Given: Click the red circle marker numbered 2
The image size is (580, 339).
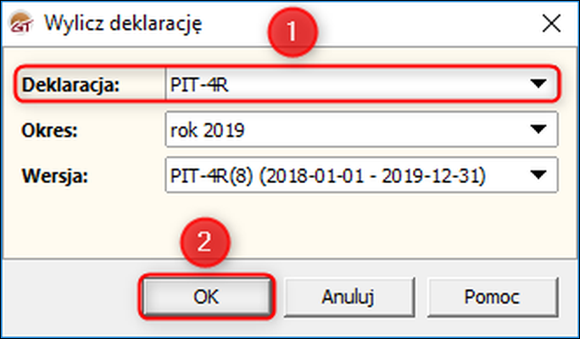Looking at the screenshot, I should pyautogui.click(x=205, y=242).
